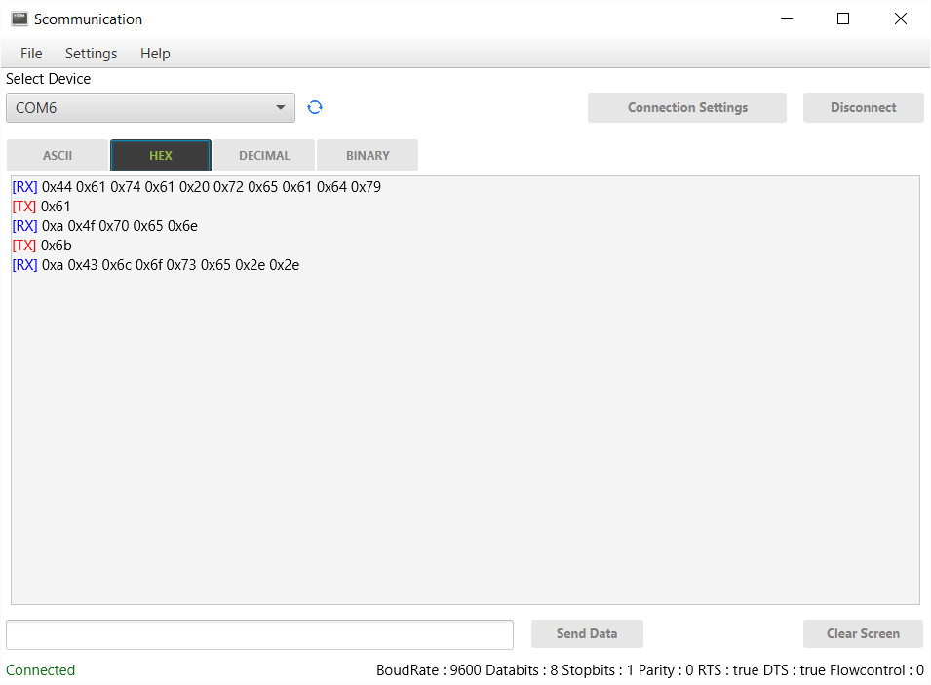Minimize the Scommunication window
931x685 pixels.
[x=787, y=19]
